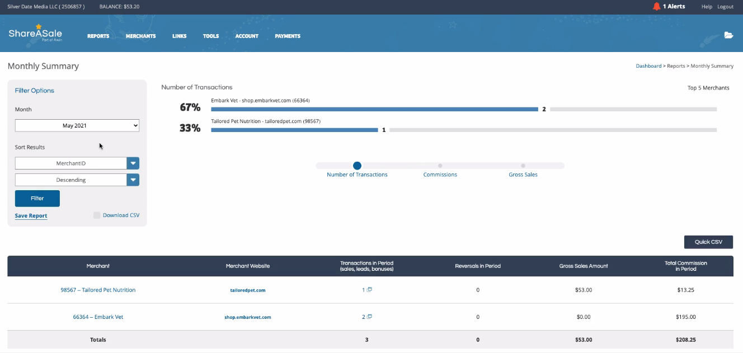Image resolution: width=743 pixels, height=353 pixels.
Task: Click the Save Report link
Action: (x=31, y=216)
